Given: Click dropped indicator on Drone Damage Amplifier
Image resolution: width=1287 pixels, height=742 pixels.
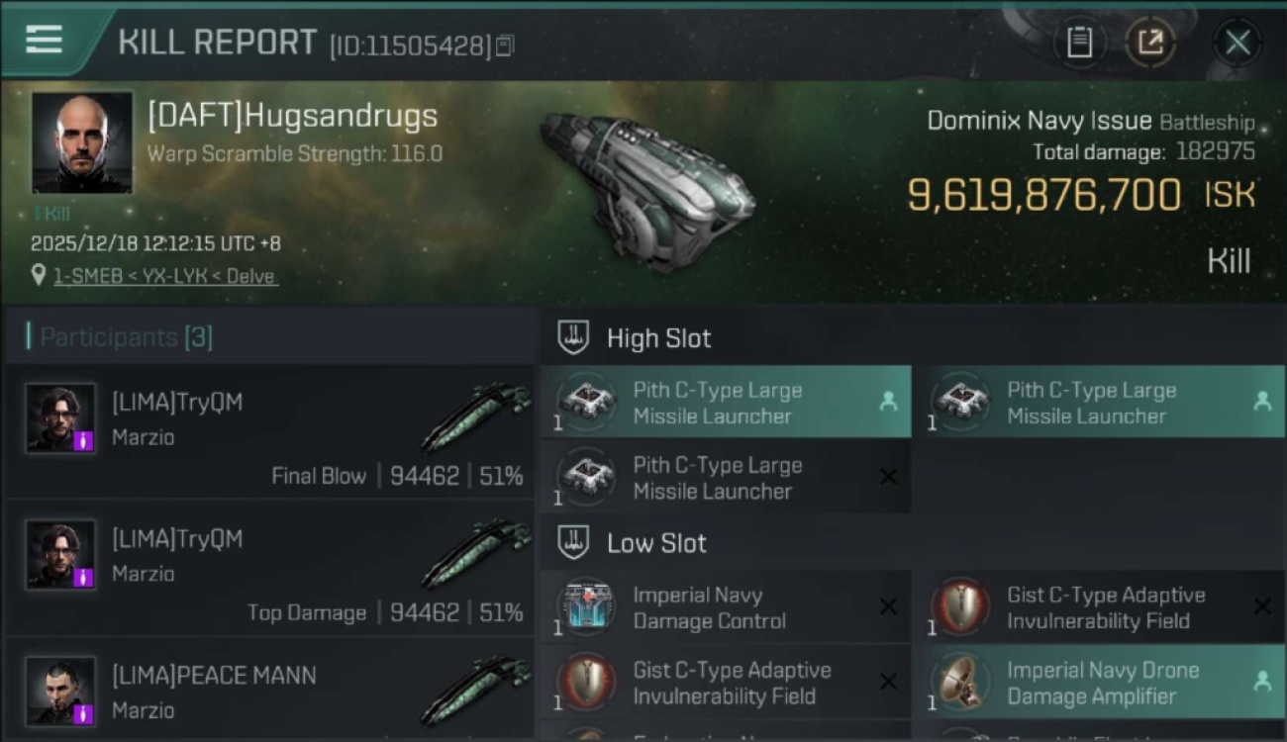Looking at the screenshot, I should 1261,682.
